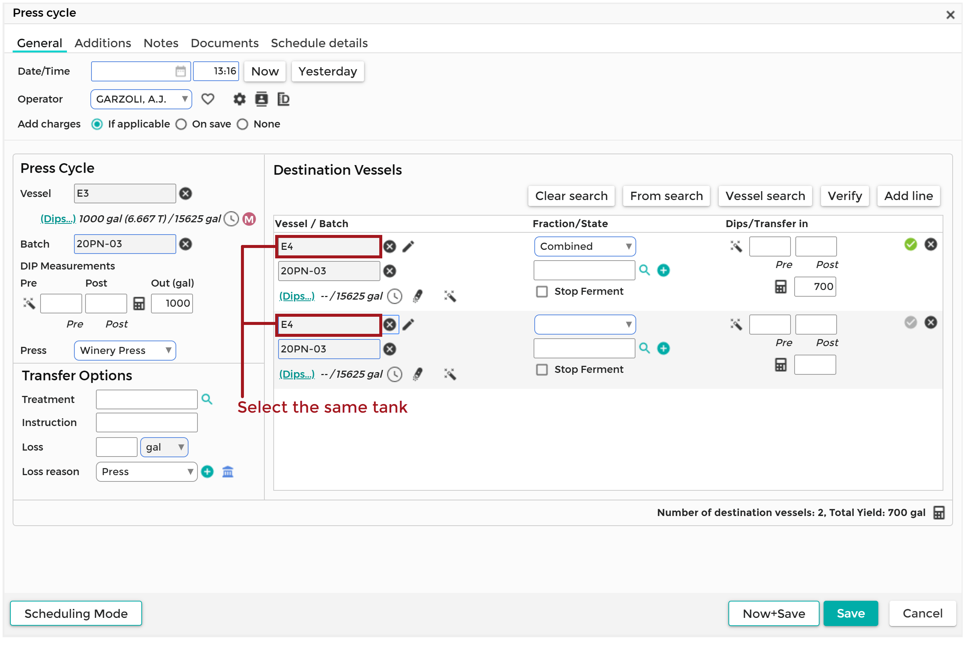Click the Now button
This screenshot has height=645, width=969.
pos(265,72)
